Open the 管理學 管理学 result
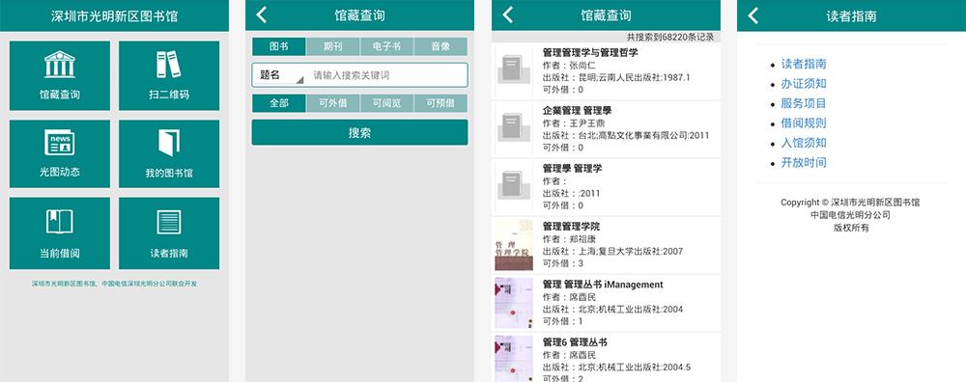The height and width of the screenshot is (382, 966). click(607, 187)
